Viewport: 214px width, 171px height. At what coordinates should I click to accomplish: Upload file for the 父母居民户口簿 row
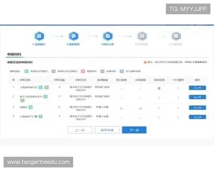(197, 117)
